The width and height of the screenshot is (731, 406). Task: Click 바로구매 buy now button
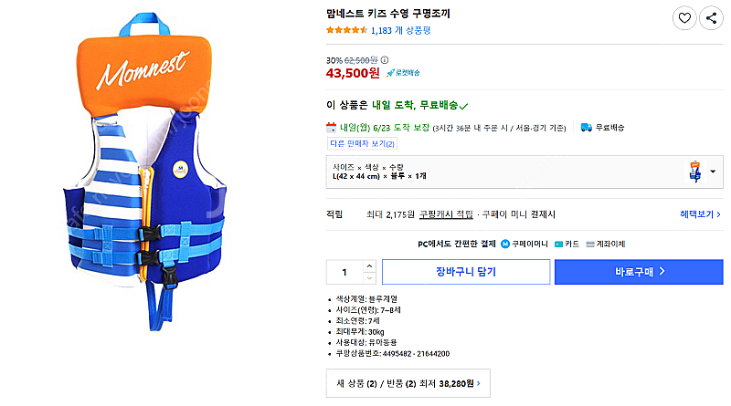point(639,272)
